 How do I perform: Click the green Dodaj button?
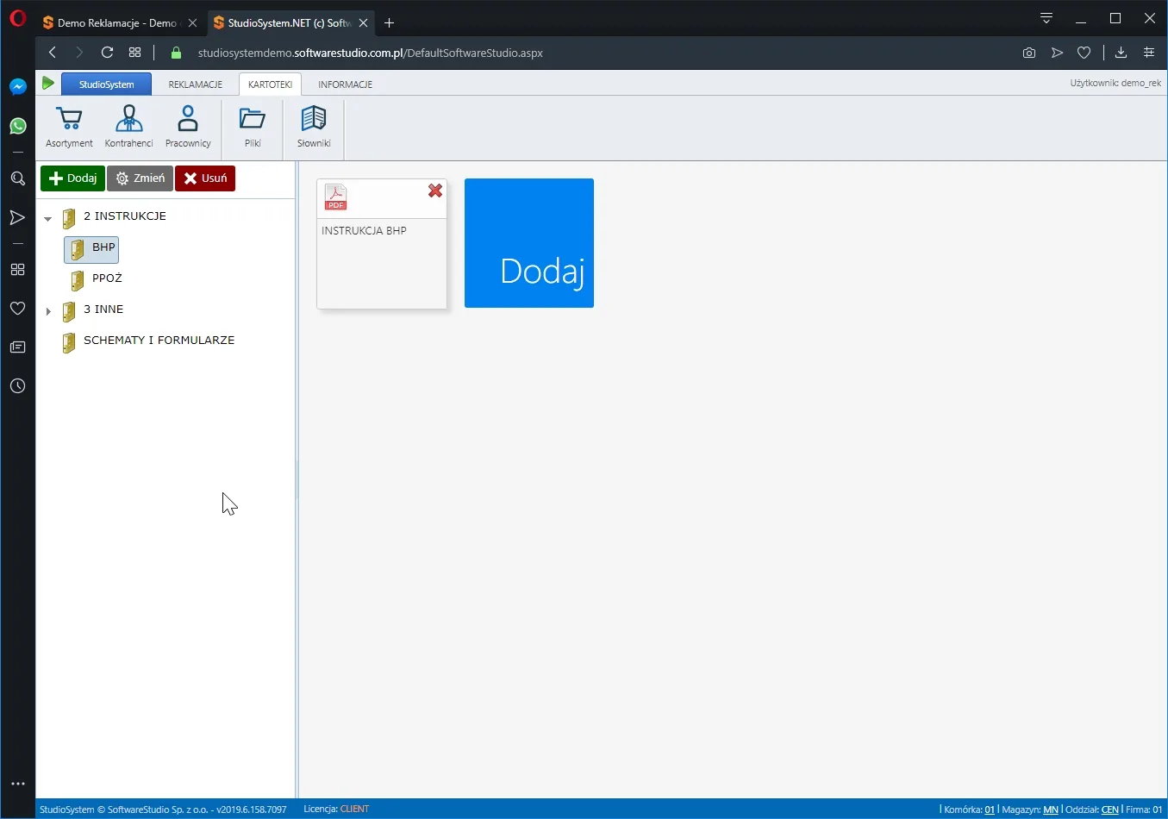72,178
